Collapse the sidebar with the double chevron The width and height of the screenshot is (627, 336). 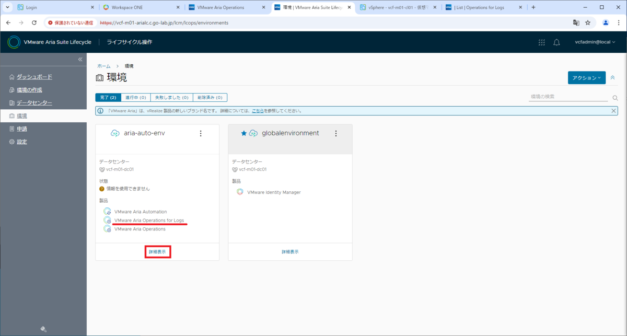(x=80, y=60)
